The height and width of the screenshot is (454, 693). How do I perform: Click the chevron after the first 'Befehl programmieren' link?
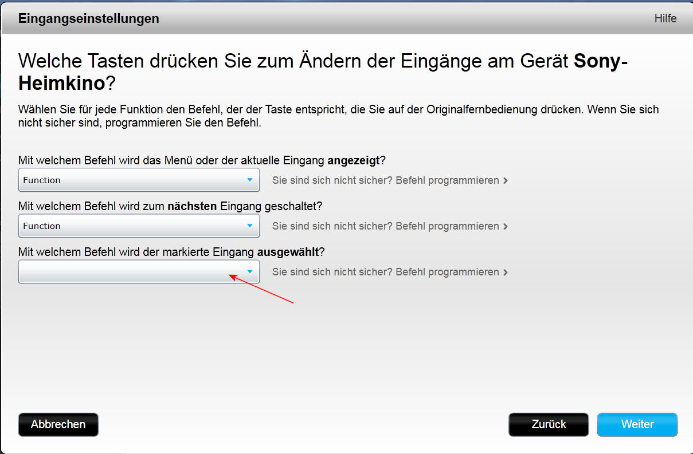(505, 180)
